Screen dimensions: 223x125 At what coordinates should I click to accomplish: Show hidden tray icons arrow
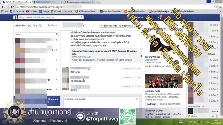pyautogui.click(x=186, y=122)
